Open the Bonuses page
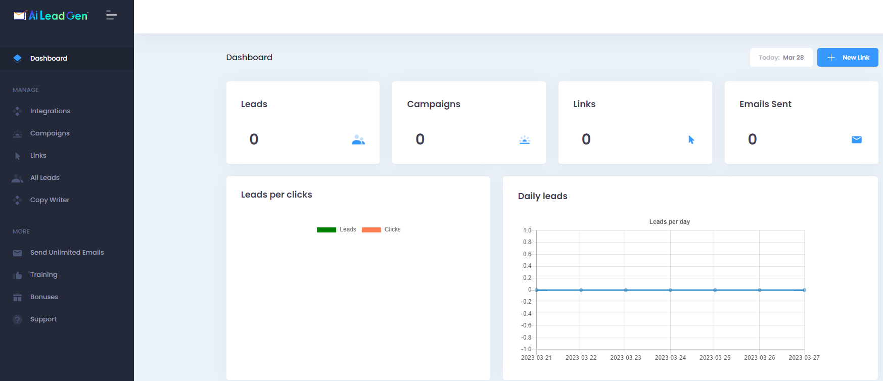 point(67,297)
